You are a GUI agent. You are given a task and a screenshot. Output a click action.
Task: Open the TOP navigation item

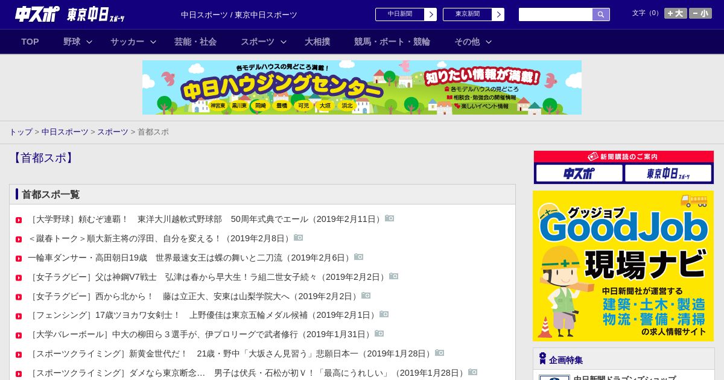[x=30, y=42]
